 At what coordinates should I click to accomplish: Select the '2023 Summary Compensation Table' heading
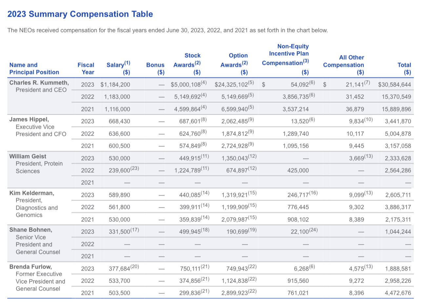80,14
